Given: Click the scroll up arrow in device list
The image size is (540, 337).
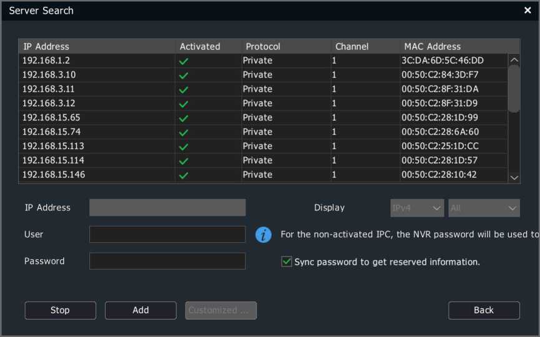Looking at the screenshot, I should point(514,60).
